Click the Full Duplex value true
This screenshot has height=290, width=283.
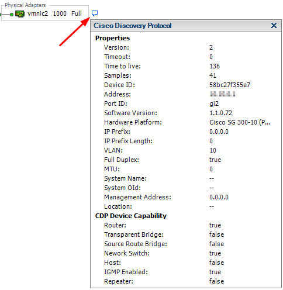(215, 160)
